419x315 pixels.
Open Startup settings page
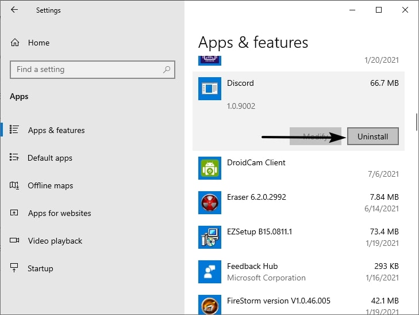(x=40, y=269)
